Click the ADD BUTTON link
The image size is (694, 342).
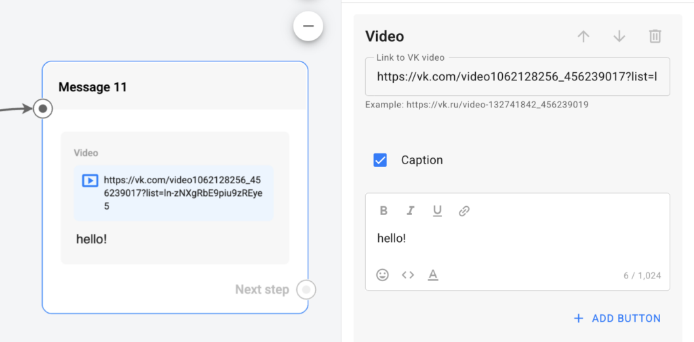click(617, 318)
